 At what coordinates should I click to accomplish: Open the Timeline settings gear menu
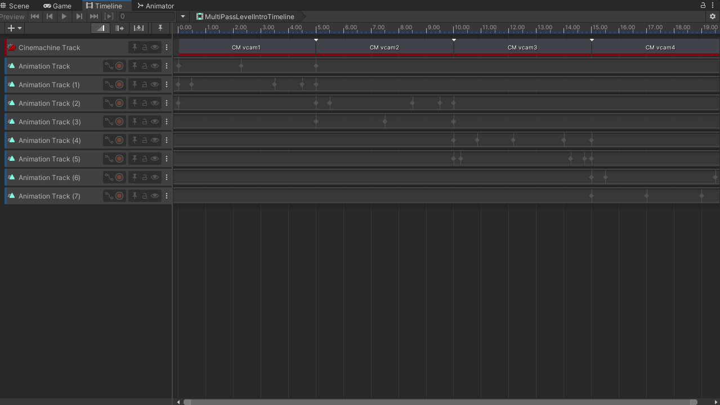[713, 16]
